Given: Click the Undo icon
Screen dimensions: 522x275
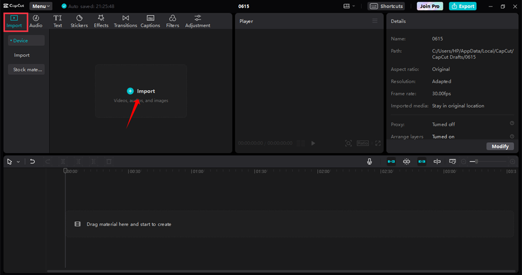Looking at the screenshot, I should 32,162.
